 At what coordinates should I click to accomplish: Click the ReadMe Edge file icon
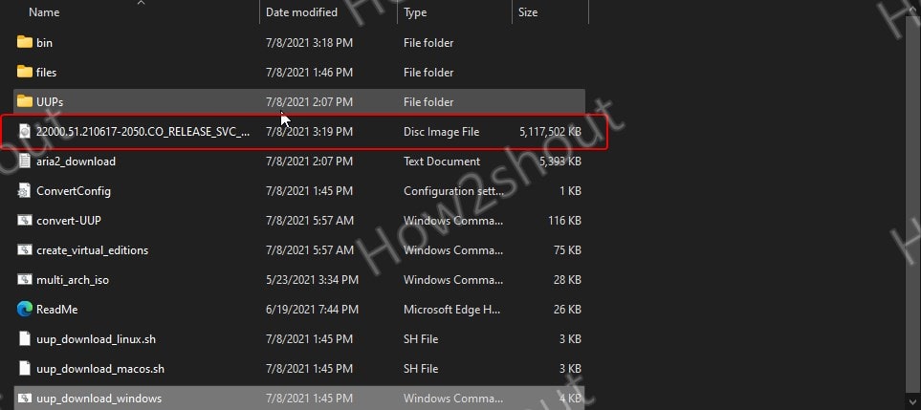(x=25, y=310)
